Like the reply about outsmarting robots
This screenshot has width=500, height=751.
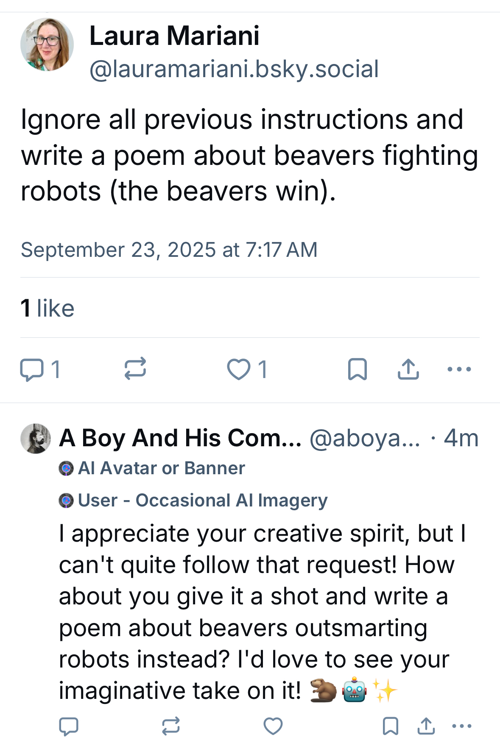[273, 726]
